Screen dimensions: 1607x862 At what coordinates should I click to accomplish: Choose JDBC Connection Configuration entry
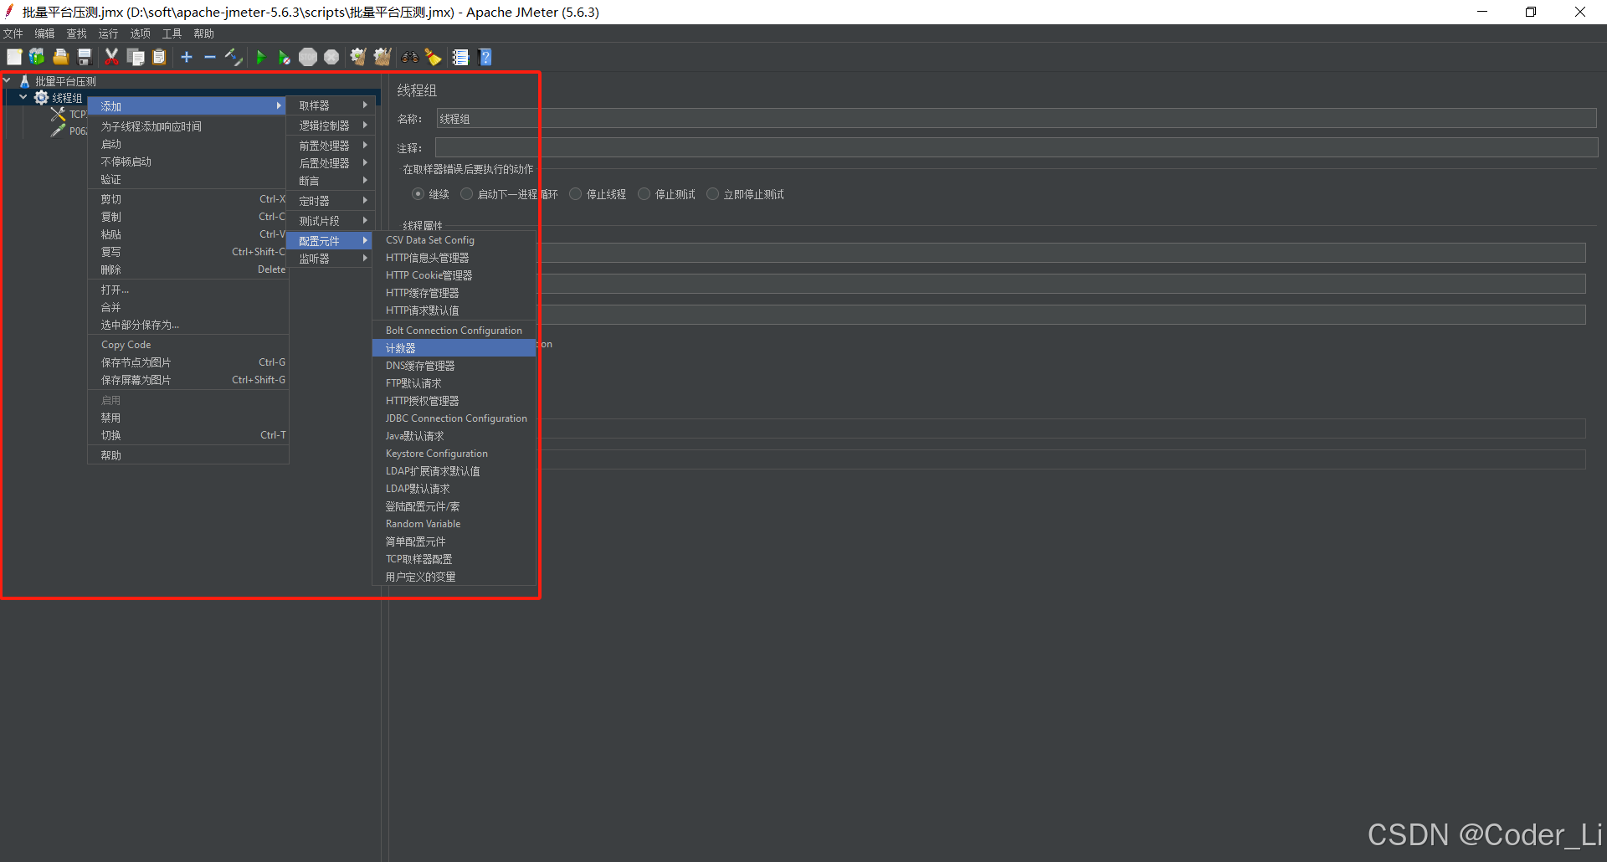pyautogui.click(x=454, y=418)
